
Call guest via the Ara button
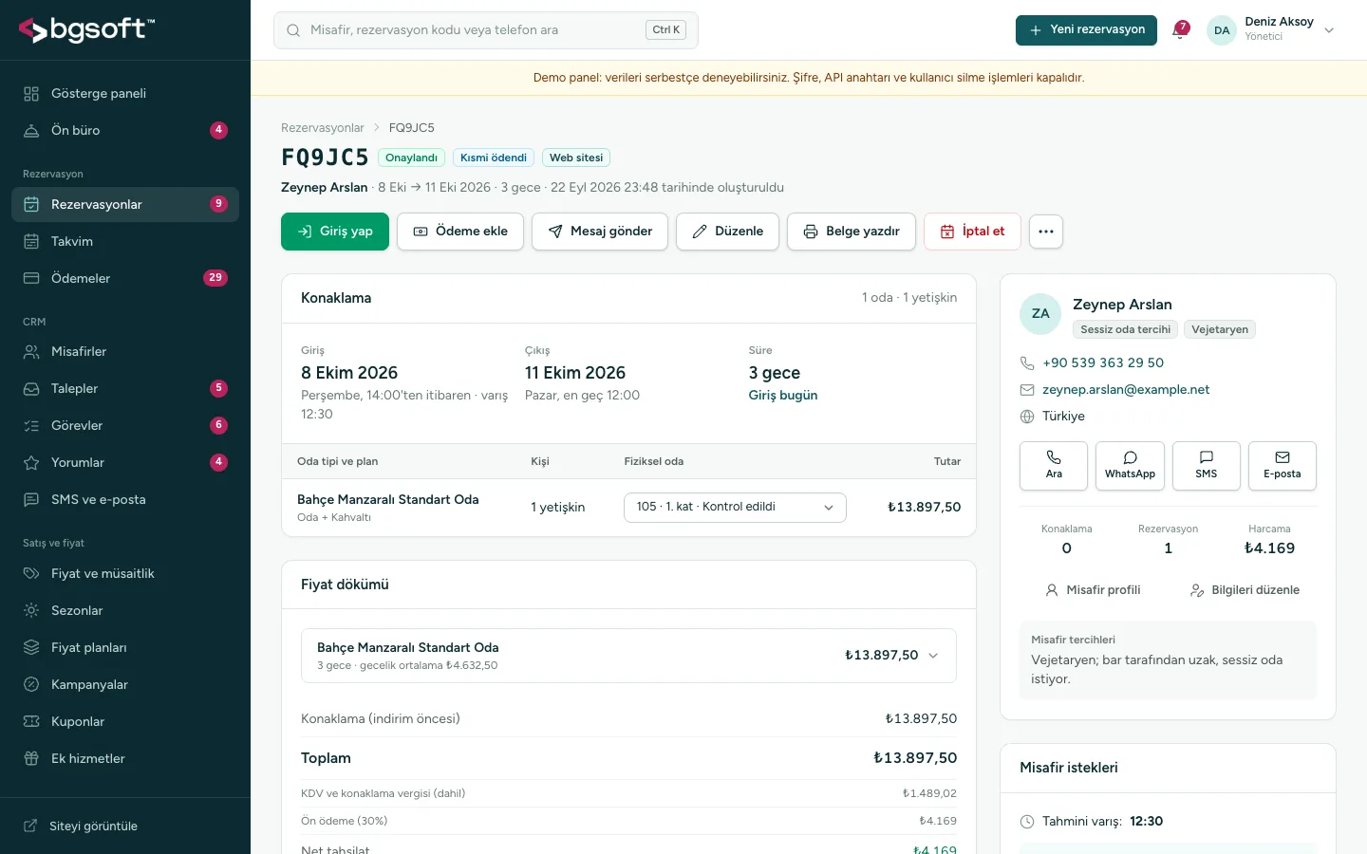(1054, 466)
